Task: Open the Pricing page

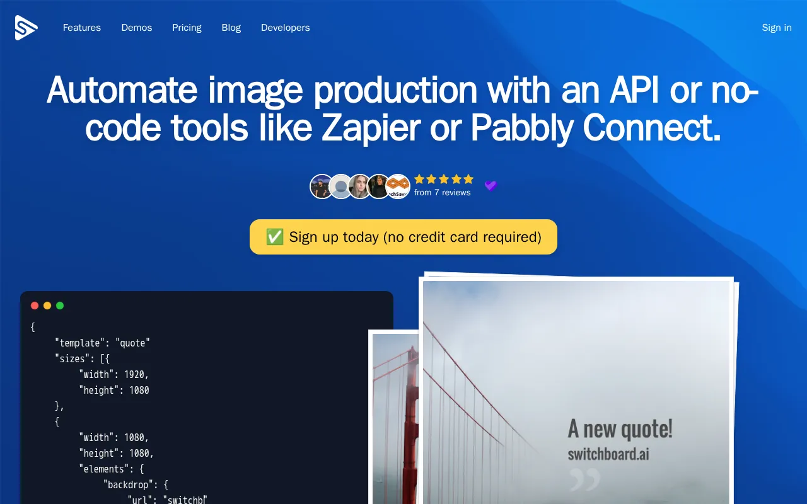Action: (187, 28)
